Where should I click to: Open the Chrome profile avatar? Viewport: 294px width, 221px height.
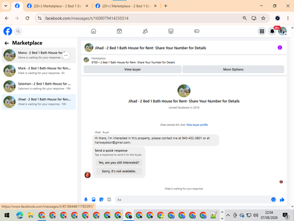(278, 18)
